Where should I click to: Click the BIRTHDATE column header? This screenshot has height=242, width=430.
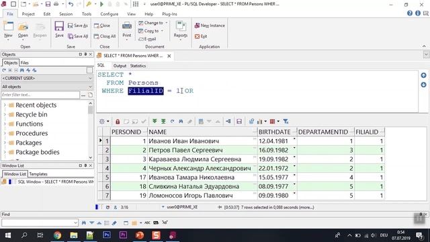277,132
